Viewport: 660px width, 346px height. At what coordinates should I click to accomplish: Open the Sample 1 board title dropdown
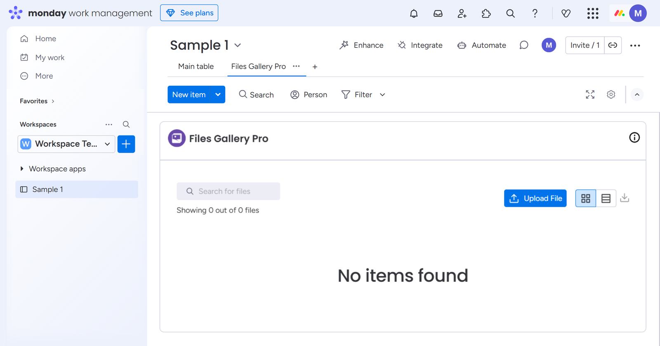[238, 45]
